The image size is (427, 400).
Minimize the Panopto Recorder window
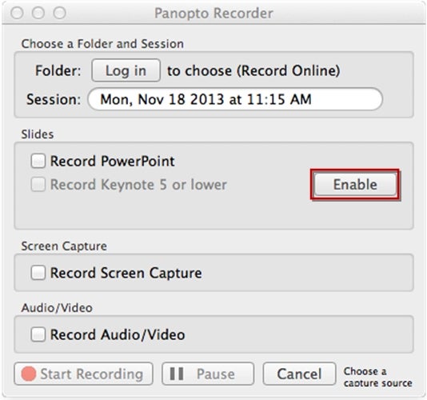tap(38, 13)
